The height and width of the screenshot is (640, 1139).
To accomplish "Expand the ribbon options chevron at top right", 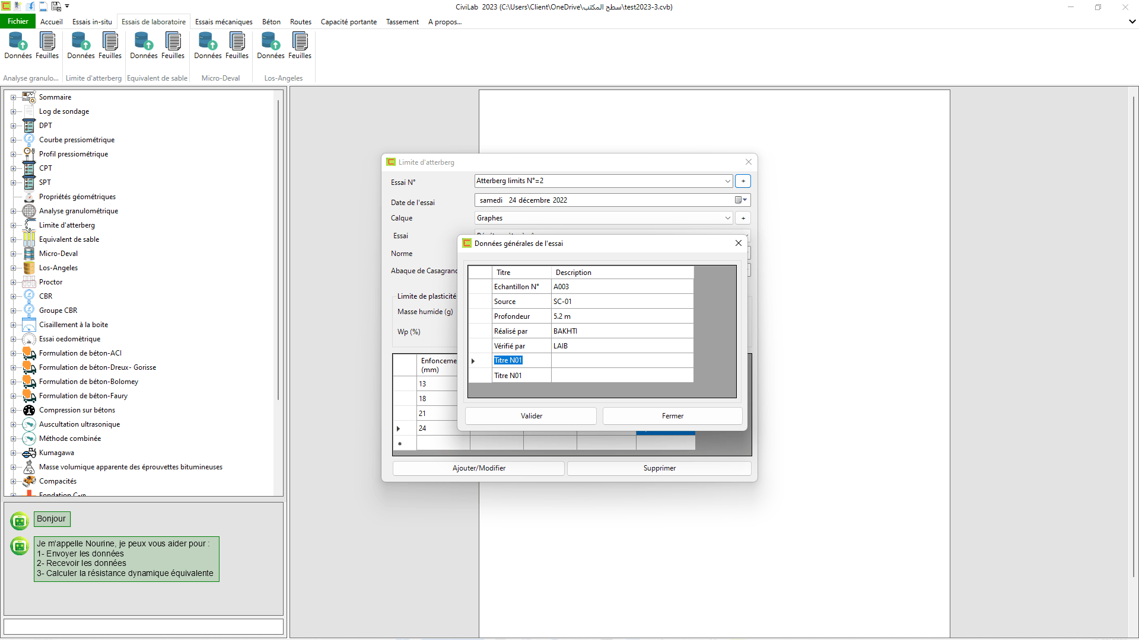I will [1132, 21].
